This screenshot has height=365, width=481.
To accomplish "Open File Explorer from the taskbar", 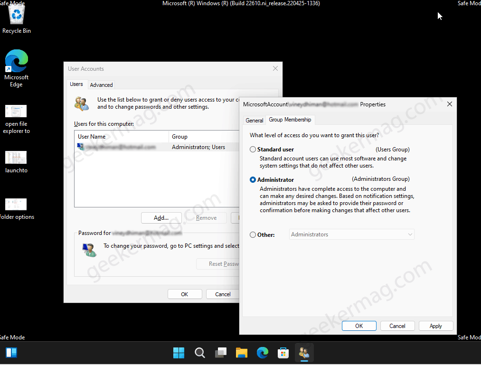I will pyautogui.click(x=241, y=353).
